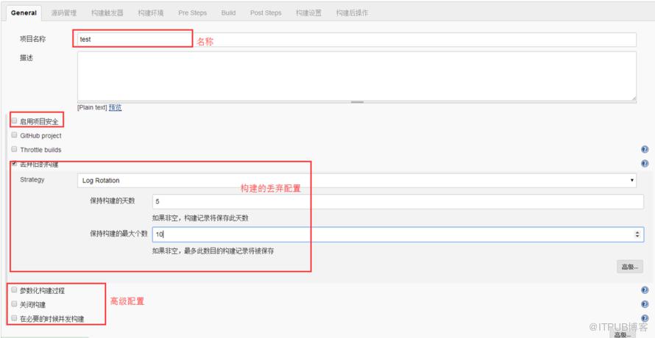Enable the 启用项目安全 checkbox
Image resolution: width=655 pixels, height=338 pixels.
pyautogui.click(x=14, y=121)
